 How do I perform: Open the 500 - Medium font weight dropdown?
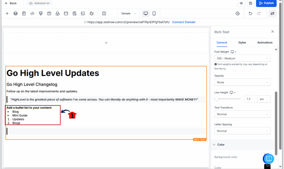(242, 58)
